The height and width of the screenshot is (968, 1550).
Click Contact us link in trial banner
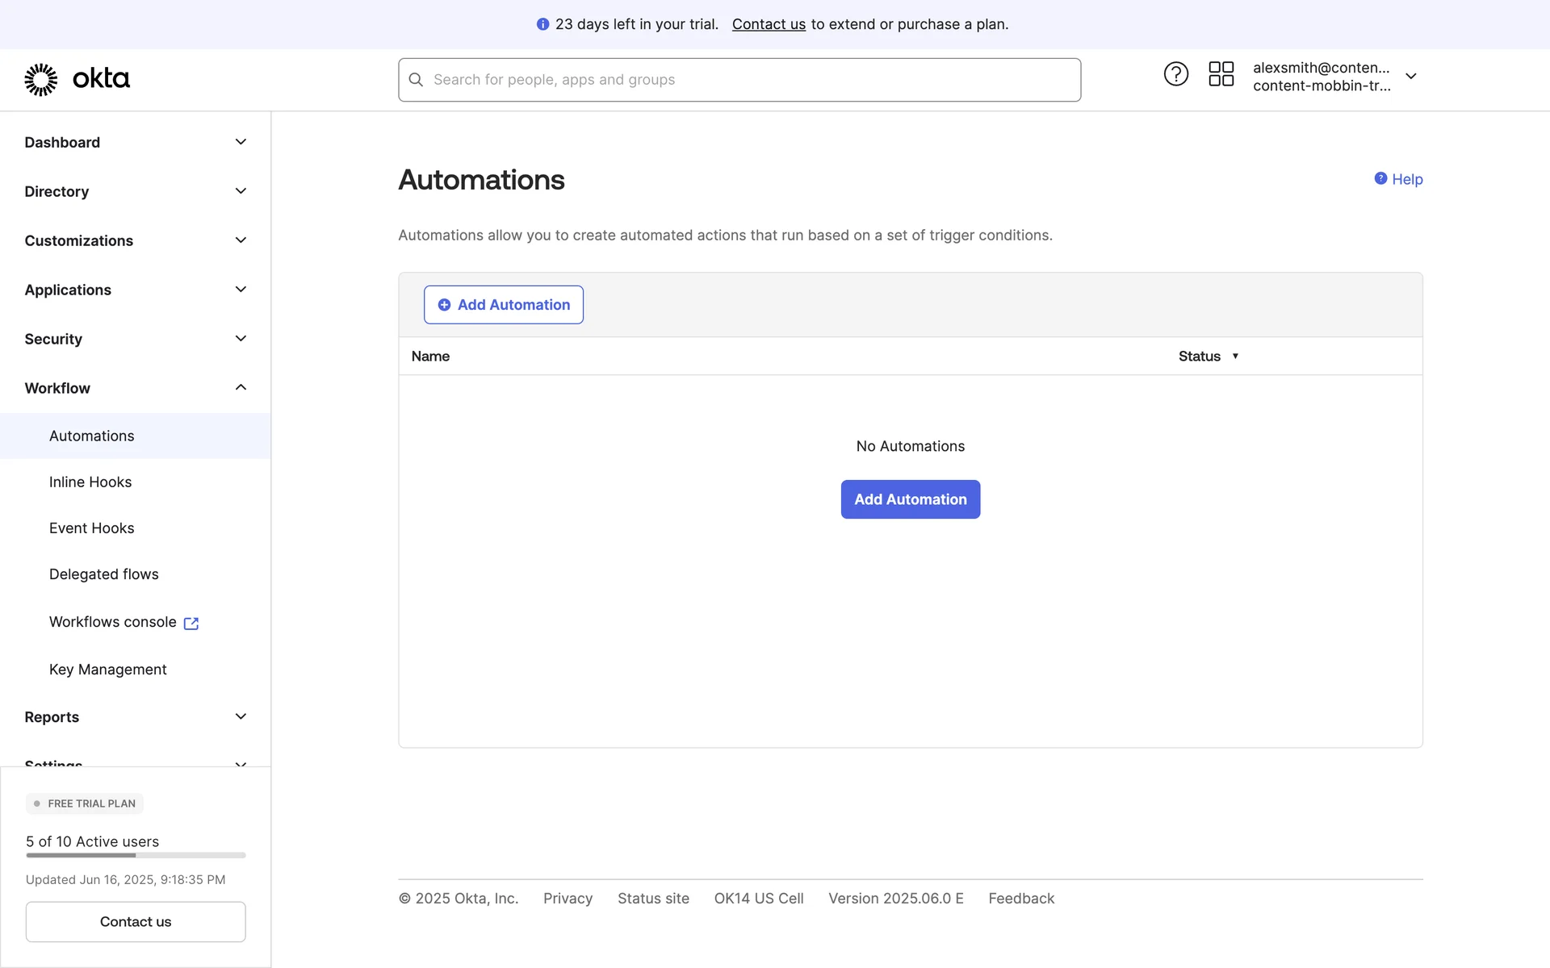click(x=768, y=24)
